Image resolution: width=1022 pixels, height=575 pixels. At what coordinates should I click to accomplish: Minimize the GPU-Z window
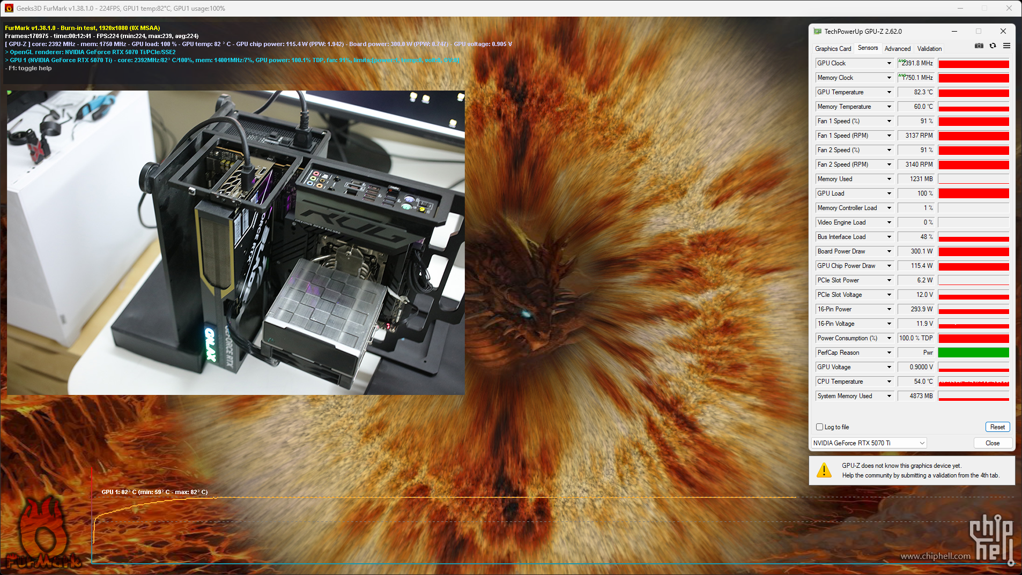coord(954,31)
